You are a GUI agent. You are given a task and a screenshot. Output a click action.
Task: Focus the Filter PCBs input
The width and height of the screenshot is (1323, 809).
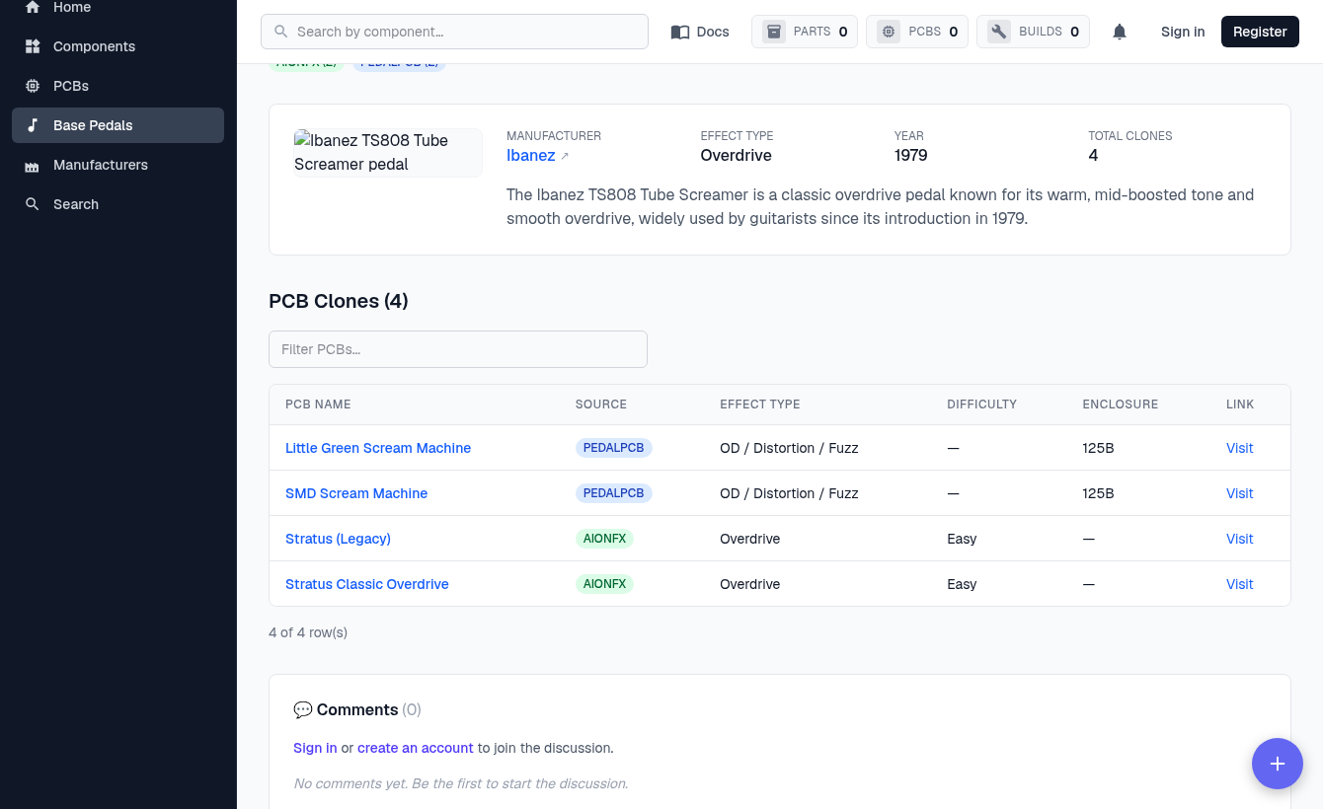click(x=458, y=349)
